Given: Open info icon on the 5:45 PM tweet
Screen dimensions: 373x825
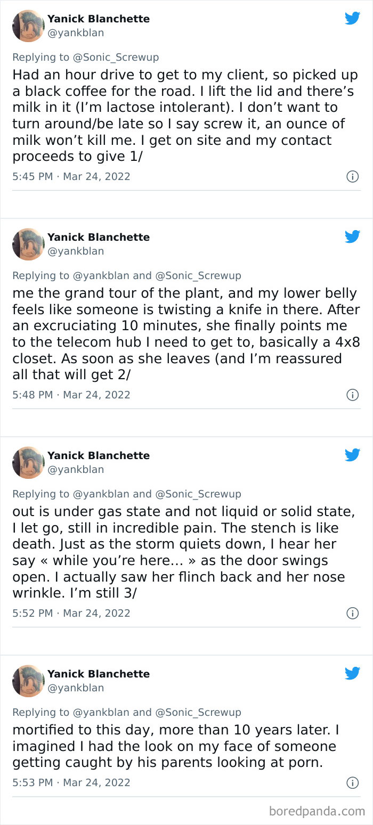Looking at the screenshot, I should click(x=352, y=176).
